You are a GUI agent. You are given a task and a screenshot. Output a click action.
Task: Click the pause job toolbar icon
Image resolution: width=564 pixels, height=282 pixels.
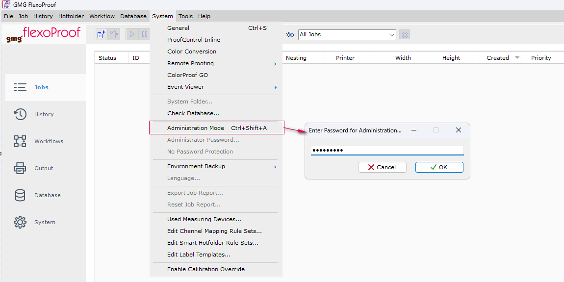tap(145, 34)
